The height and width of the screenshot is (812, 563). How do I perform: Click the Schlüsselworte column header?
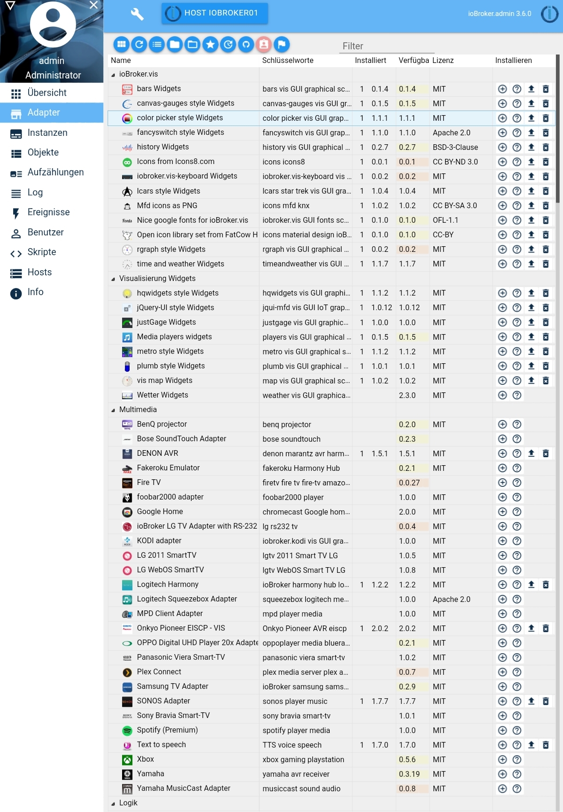[x=288, y=61]
